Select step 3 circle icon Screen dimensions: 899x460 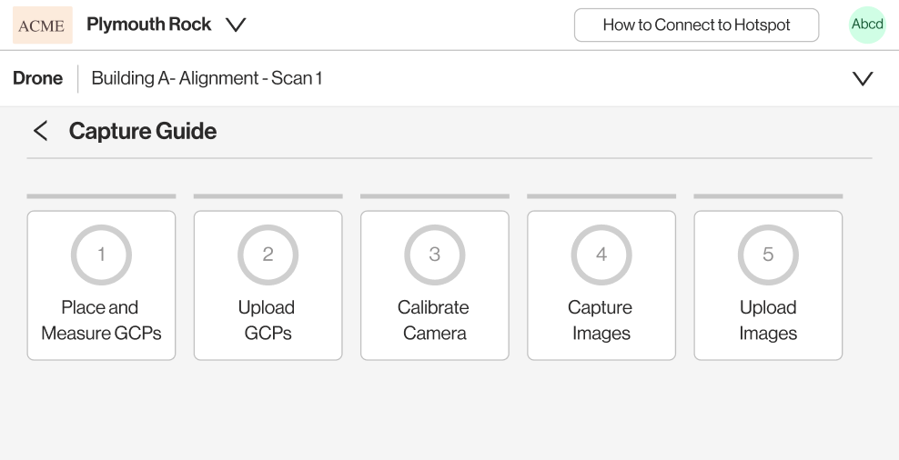(435, 255)
